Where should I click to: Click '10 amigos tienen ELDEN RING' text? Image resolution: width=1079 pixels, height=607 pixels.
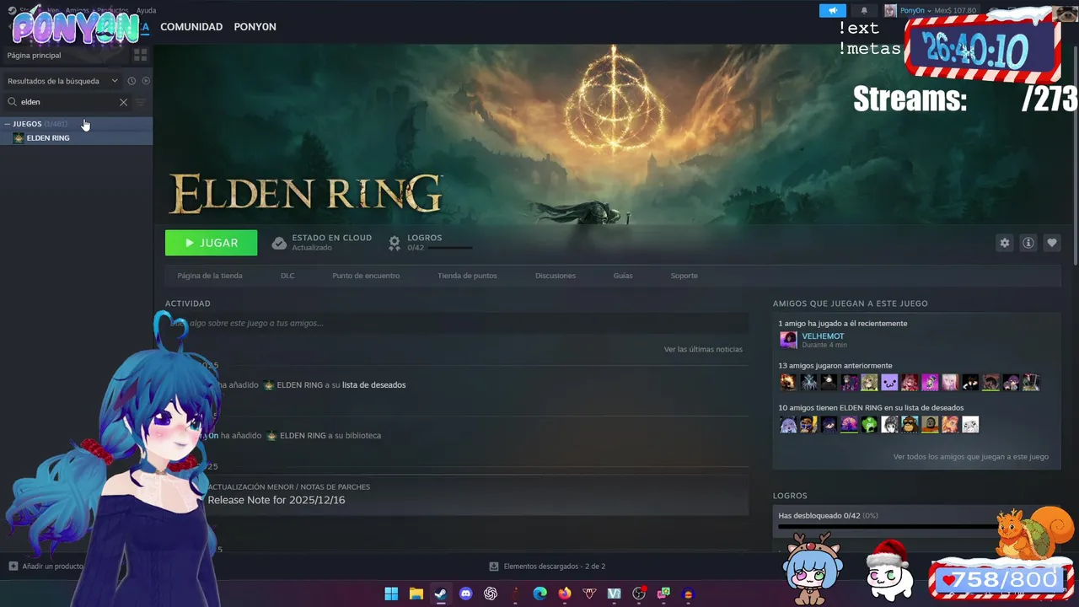click(871, 408)
